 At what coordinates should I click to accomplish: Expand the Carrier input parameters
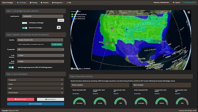click(35, 84)
